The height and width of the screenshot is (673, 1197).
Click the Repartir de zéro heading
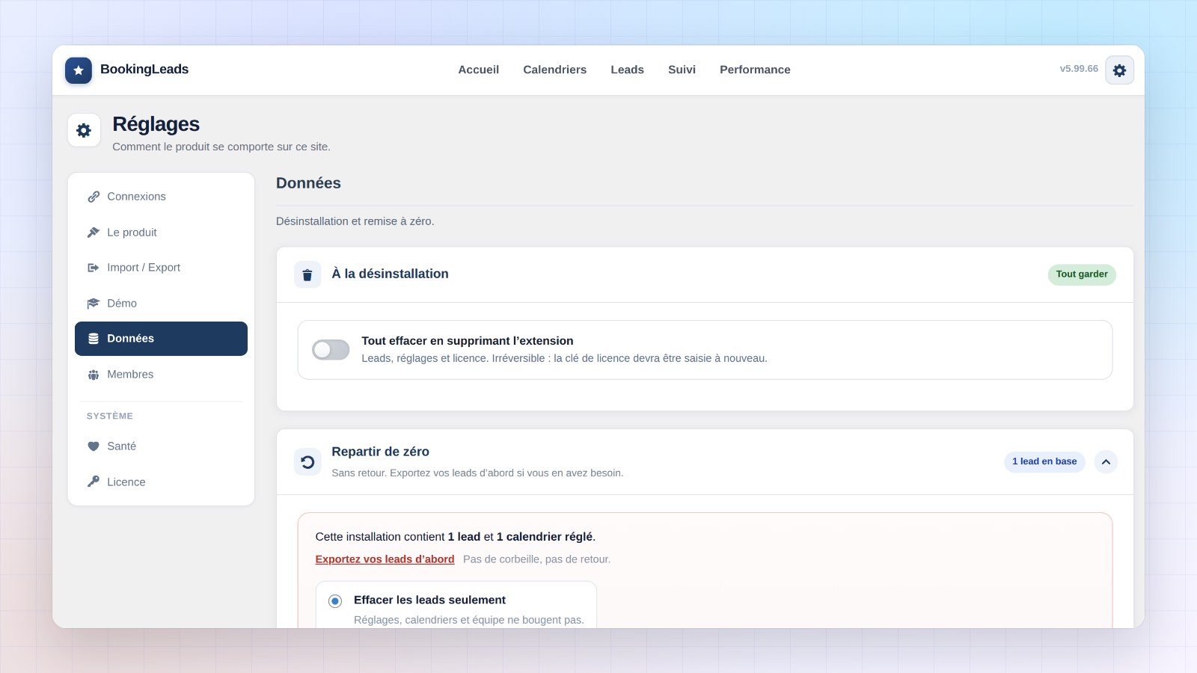point(380,452)
